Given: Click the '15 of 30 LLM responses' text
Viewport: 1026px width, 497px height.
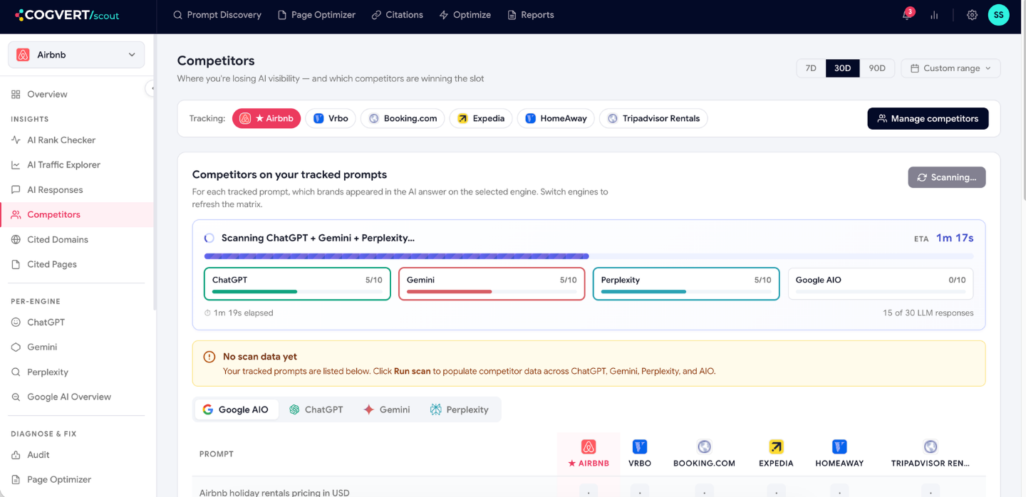Looking at the screenshot, I should (928, 313).
